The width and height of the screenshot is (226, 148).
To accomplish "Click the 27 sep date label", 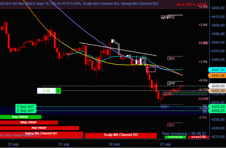I will point(165,144).
